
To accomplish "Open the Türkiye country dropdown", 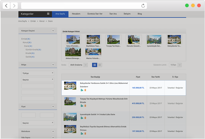I will pos(37,73).
